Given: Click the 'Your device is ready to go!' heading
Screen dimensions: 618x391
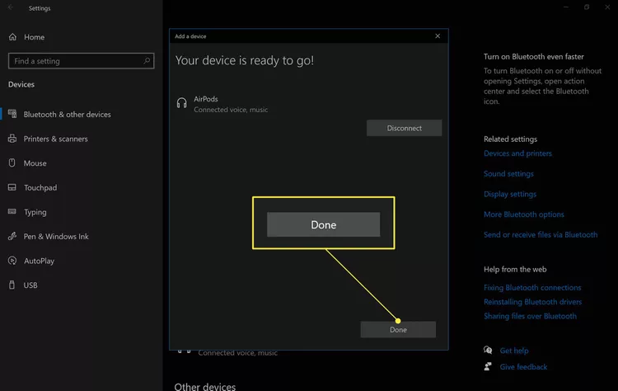Looking at the screenshot, I should [x=245, y=60].
